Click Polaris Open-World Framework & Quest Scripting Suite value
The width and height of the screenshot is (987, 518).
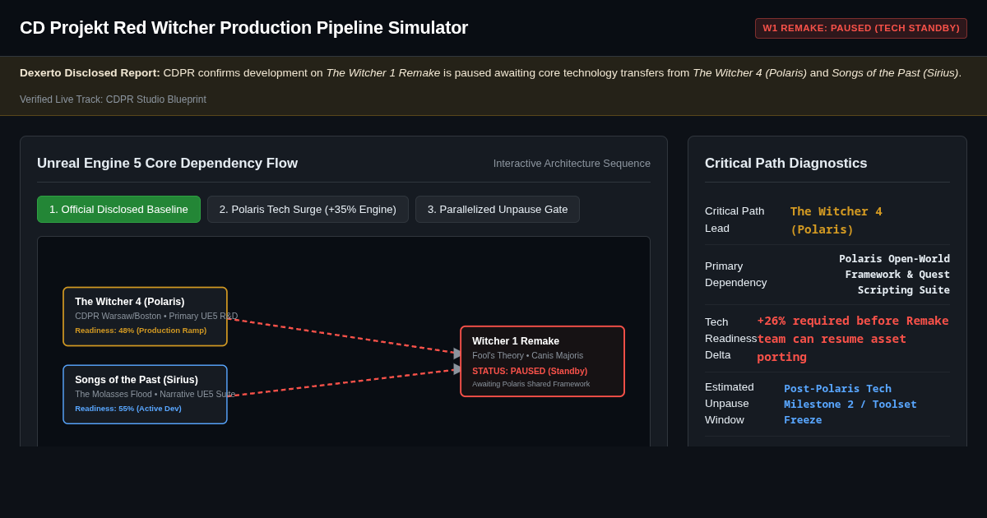(894, 275)
